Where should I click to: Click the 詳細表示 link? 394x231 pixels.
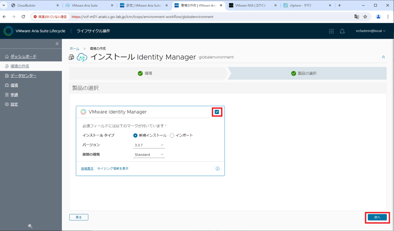click(87, 169)
